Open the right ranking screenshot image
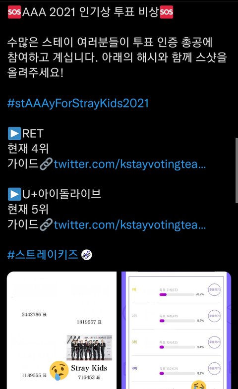 tap(176, 330)
